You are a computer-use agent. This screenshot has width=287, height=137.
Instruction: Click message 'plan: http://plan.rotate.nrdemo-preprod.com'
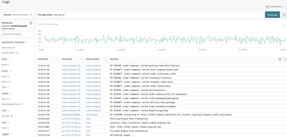click(135, 127)
